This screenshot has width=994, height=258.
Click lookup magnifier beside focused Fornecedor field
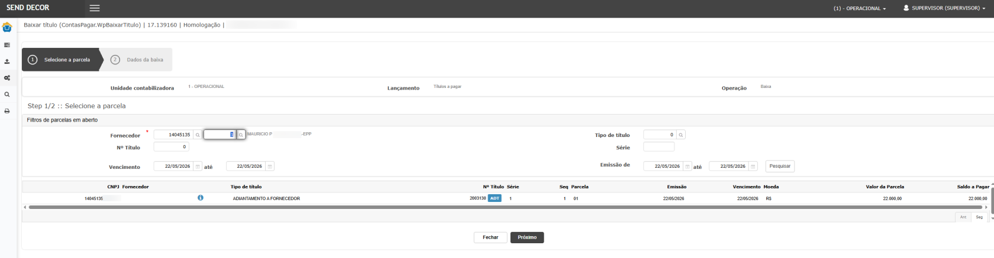[x=241, y=135]
